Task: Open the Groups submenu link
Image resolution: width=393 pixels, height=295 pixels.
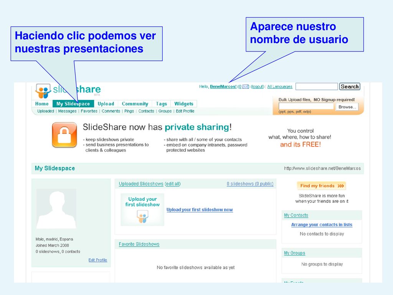Action: pos(165,111)
